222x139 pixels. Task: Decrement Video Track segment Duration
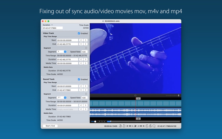81,59
